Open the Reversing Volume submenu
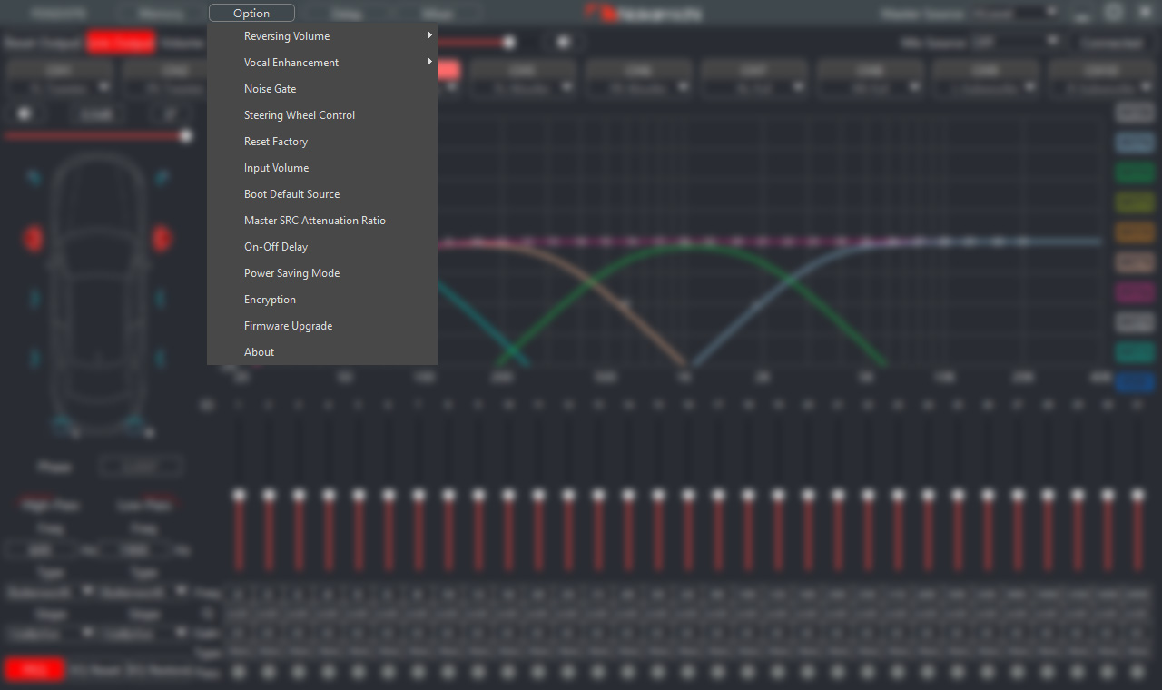Viewport: 1162px width, 690px height. point(287,36)
